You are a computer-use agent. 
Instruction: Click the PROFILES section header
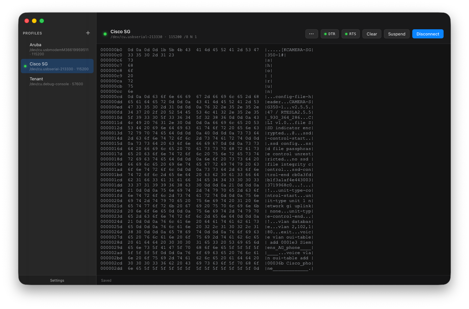click(x=32, y=33)
